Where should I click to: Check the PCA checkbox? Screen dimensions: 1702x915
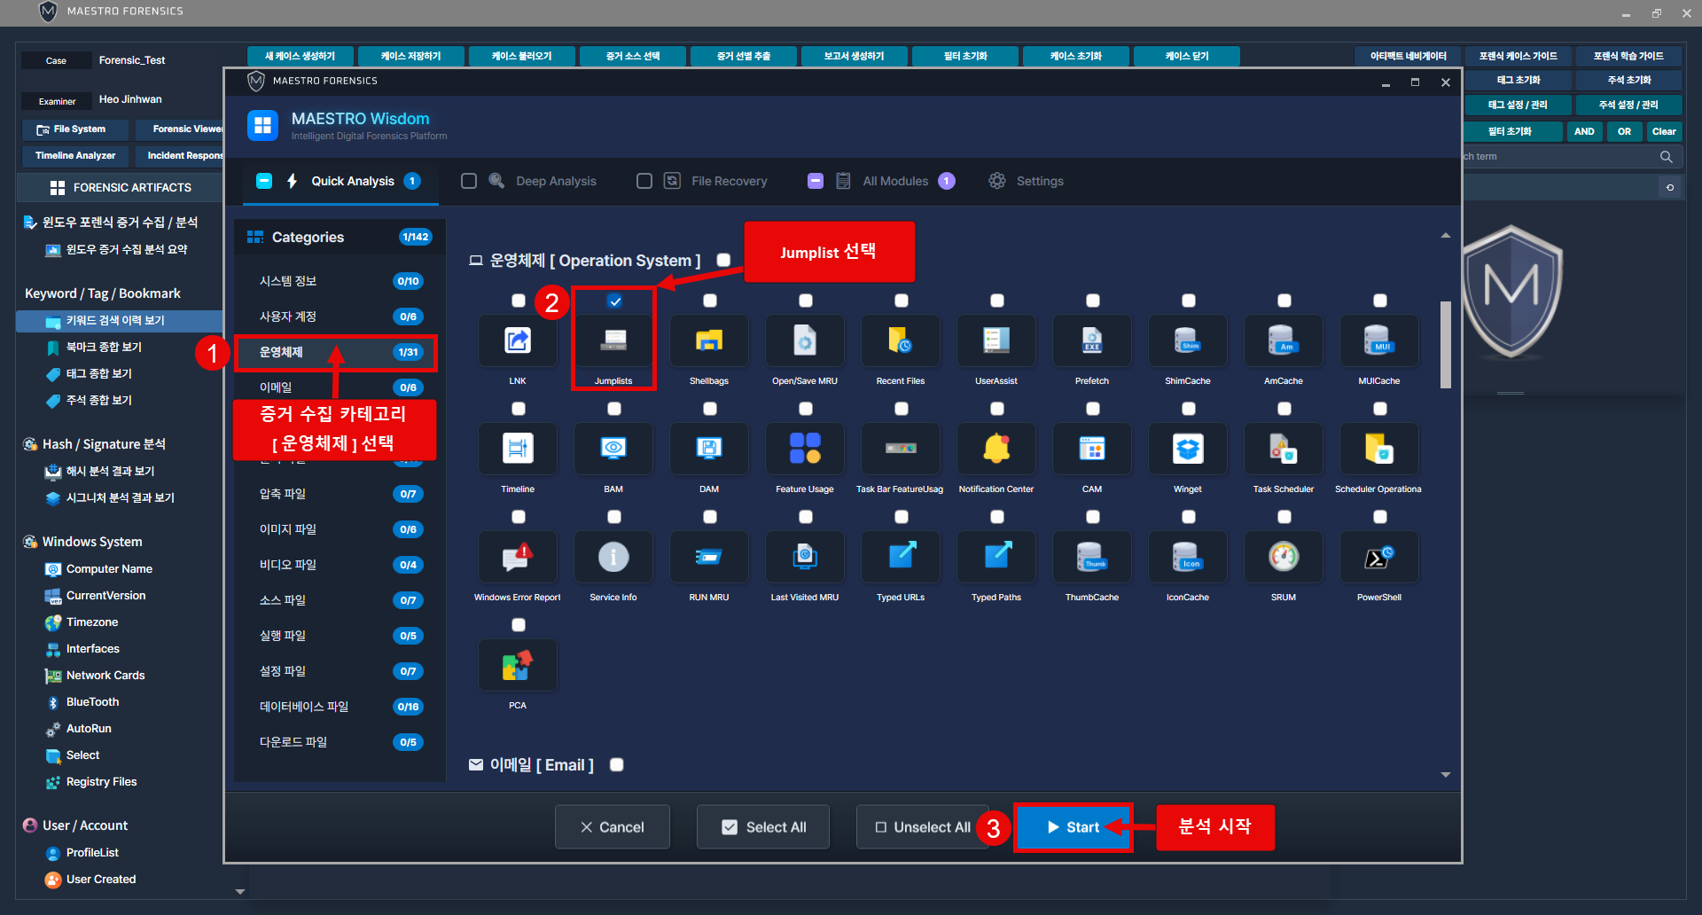(x=519, y=626)
